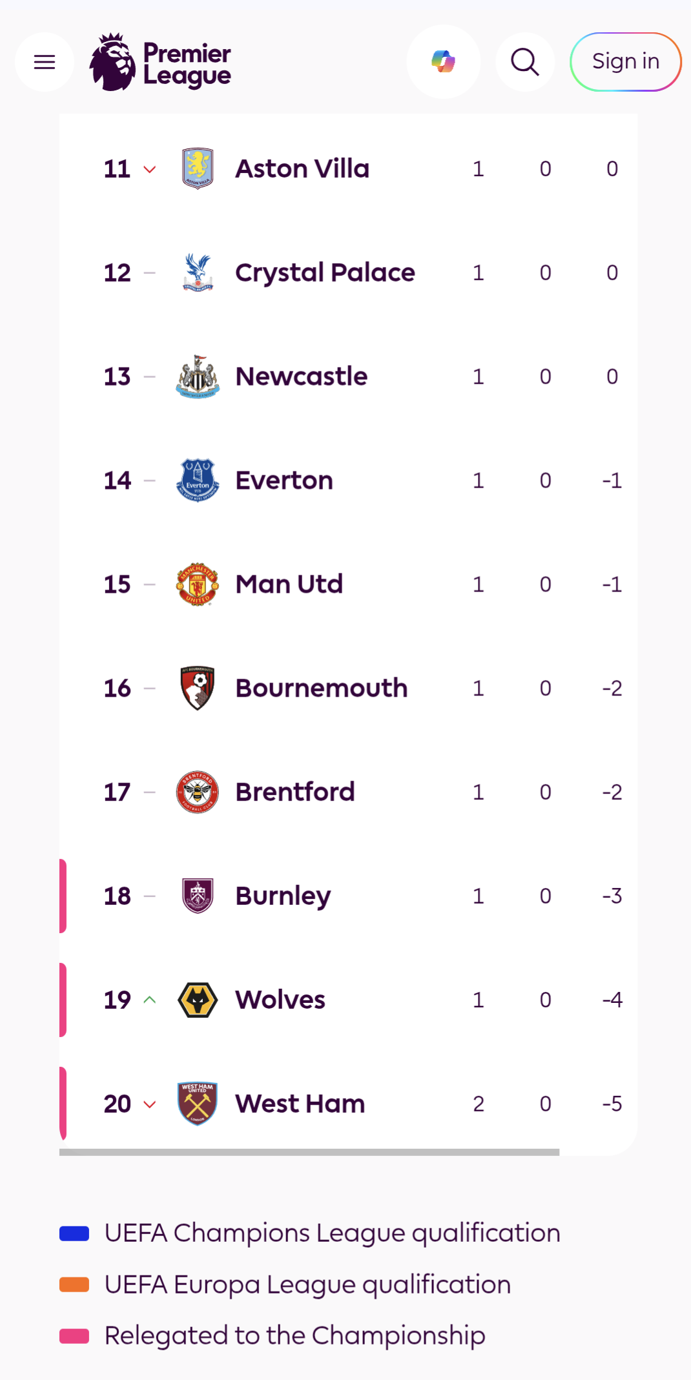Open the Everton badge
Screen dimensions: 691x1380
[198, 480]
